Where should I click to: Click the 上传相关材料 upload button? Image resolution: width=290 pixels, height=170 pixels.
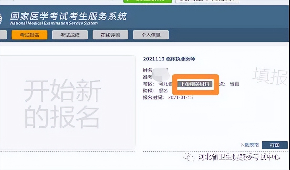[x=196, y=84]
